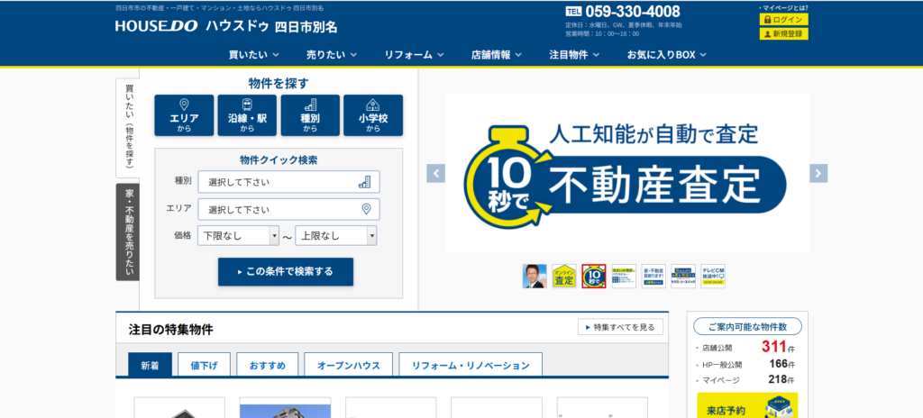Open the 買いたい menu
This screenshot has width=923, height=418.
253,55
